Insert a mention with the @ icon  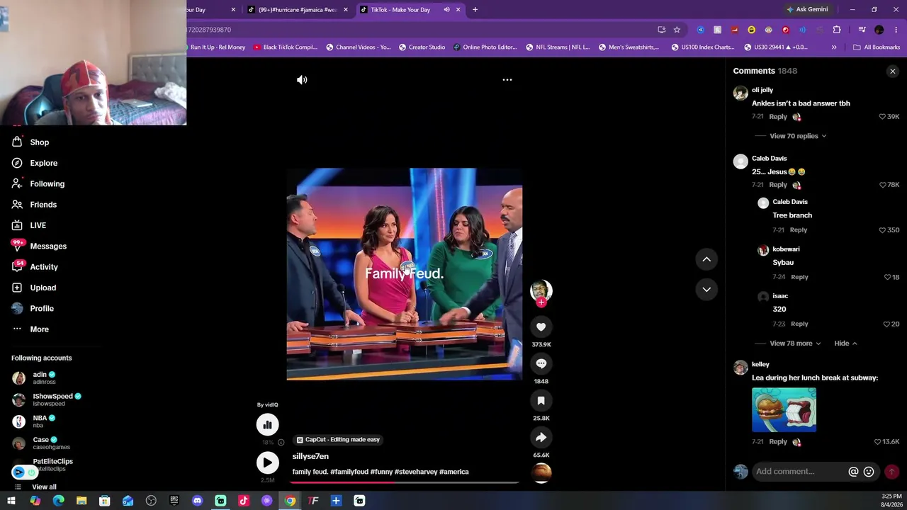pos(853,472)
